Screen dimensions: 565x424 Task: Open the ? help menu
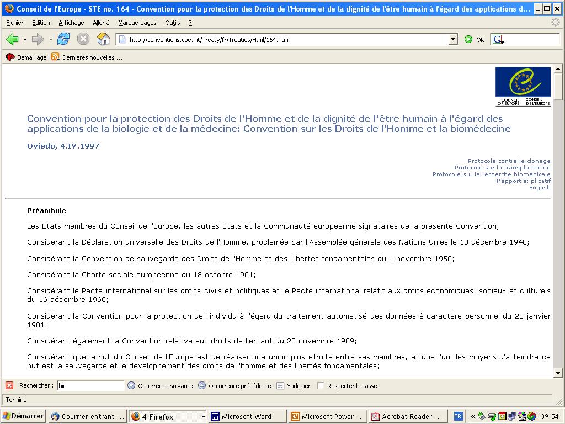(x=190, y=23)
